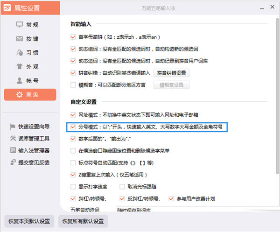Click the disabled 模糊音设置 button
This screenshot has height=232, width=280.
[x=171, y=85]
